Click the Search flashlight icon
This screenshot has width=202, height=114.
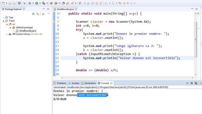(x=72, y=3)
